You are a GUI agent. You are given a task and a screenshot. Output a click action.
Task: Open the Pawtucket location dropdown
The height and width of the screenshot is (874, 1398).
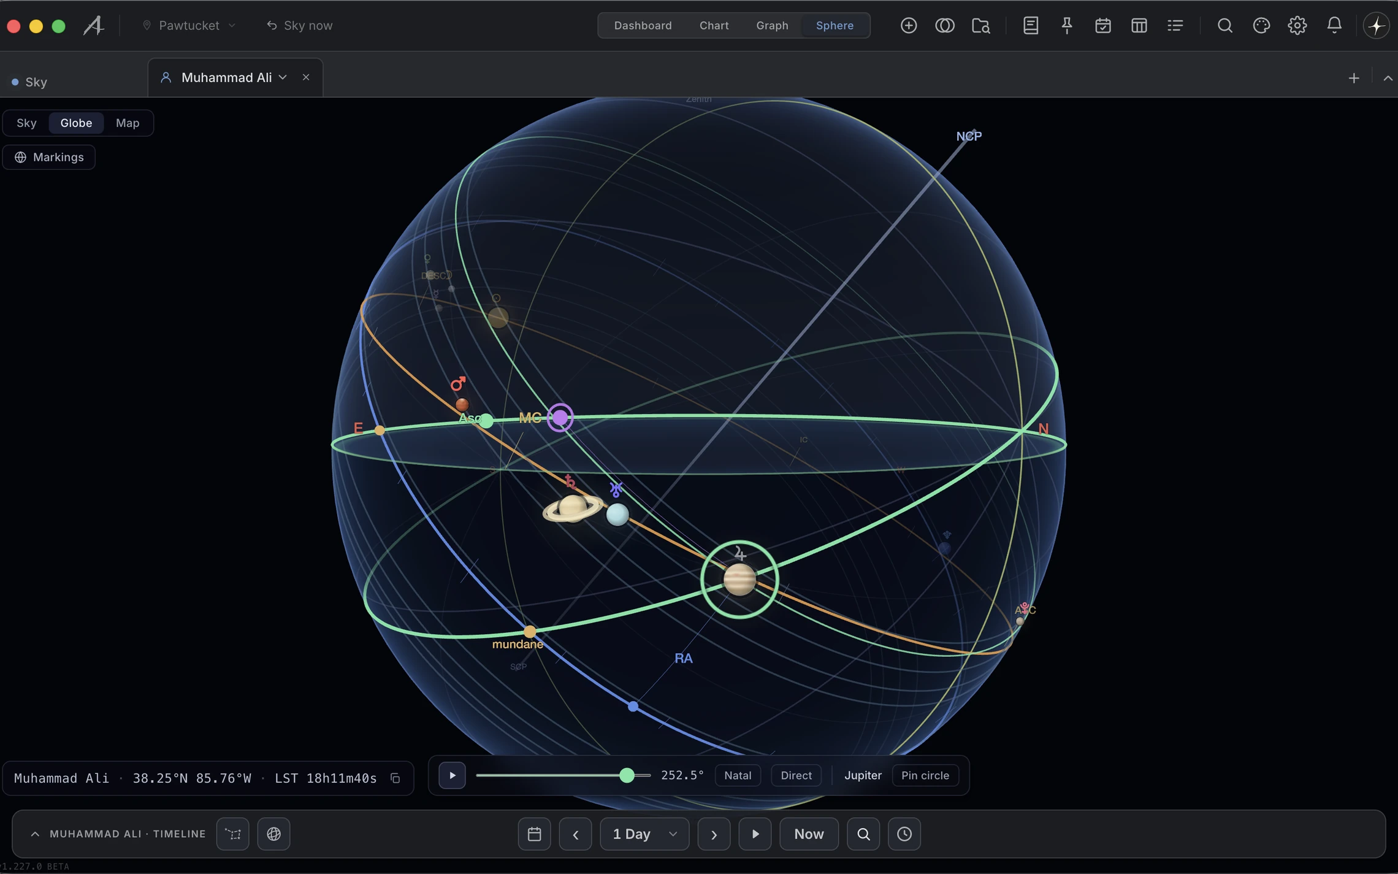[x=189, y=25]
